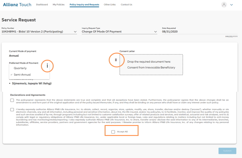Screen dimensions: 242x158
Task: Click the Date Requested field
Action: pos(199,31)
